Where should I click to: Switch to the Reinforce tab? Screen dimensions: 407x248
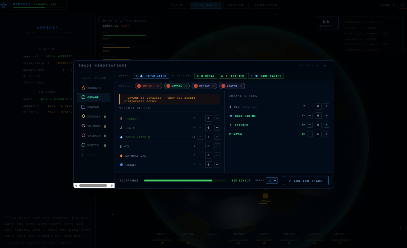(266, 5)
